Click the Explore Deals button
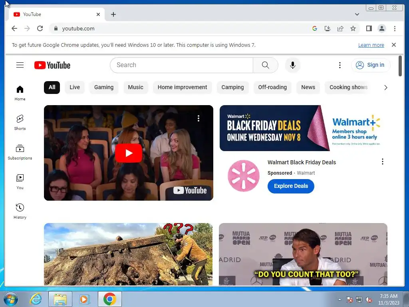This screenshot has height=307, width=409. pyautogui.click(x=291, y=186)
